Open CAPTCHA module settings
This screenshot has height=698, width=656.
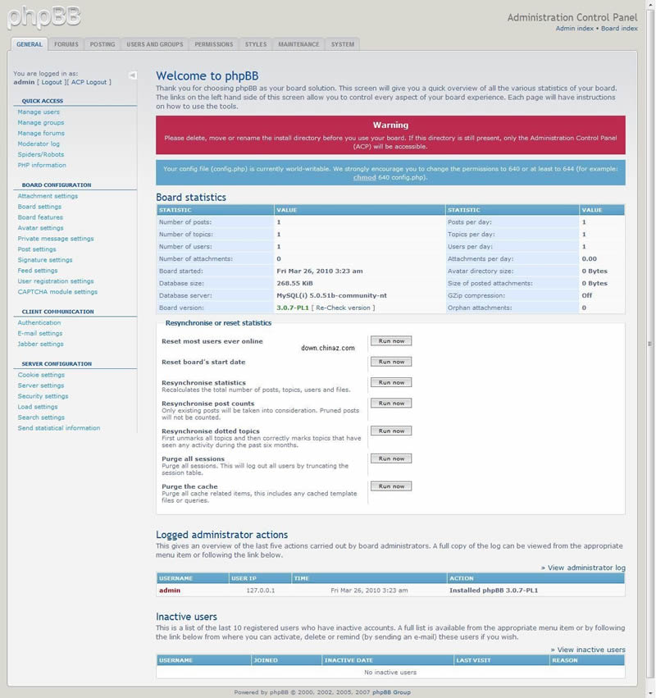(57, 292)
